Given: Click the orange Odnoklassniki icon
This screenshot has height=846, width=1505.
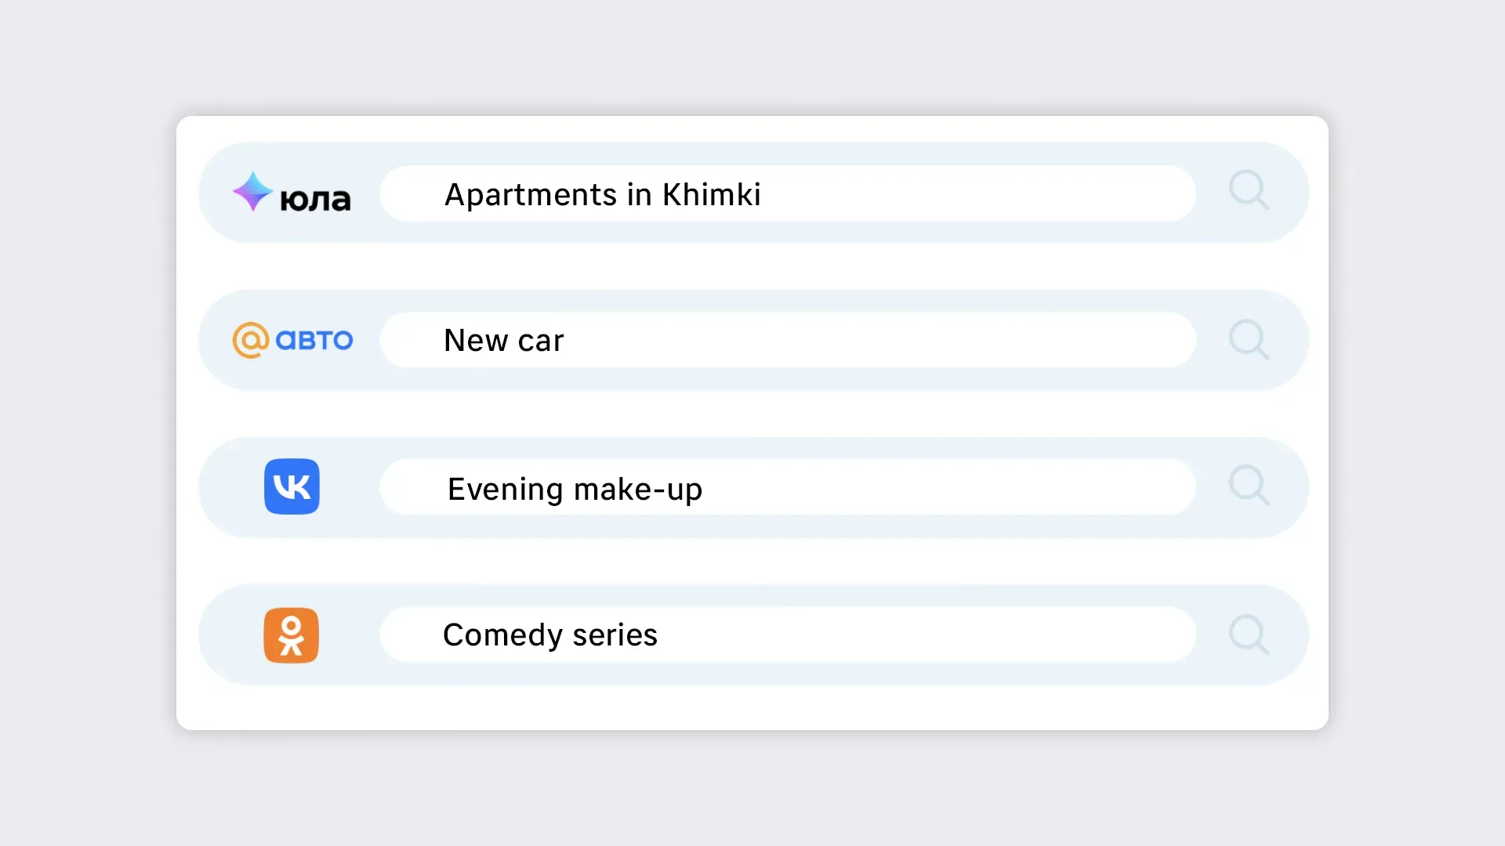Looking at the screenshot, I should point(291,635).
